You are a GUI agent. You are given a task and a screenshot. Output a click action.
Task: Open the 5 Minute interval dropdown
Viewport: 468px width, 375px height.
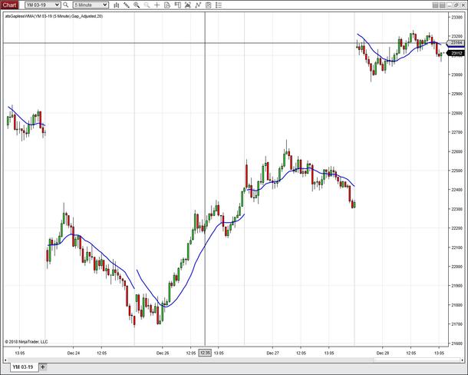coord(91,5)
